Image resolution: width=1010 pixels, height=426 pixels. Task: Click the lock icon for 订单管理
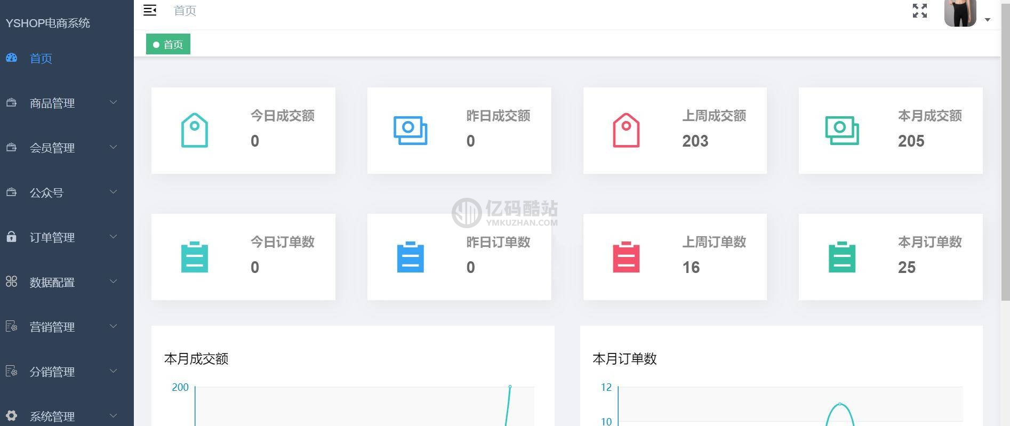11,236
